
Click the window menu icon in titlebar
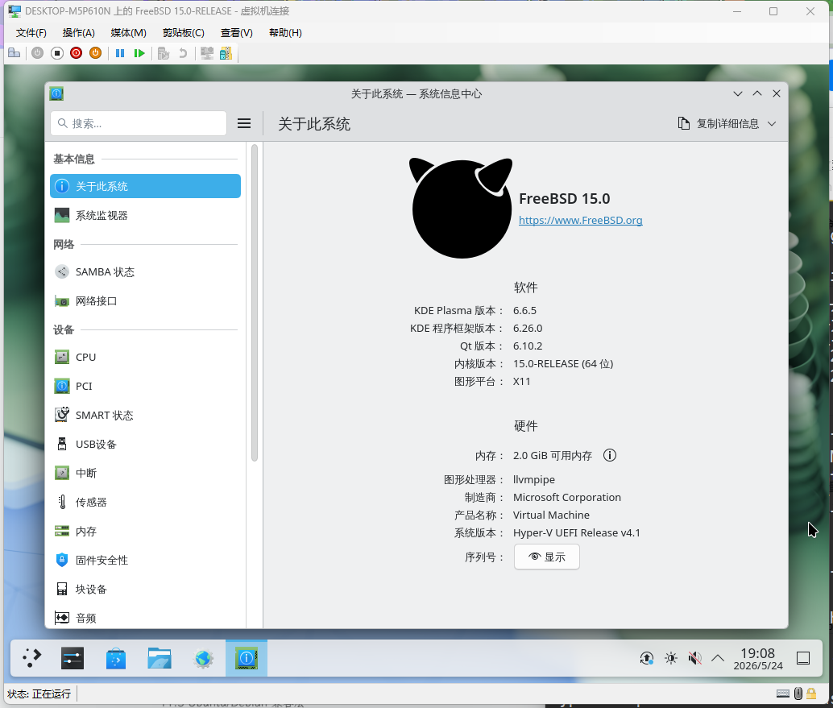point(56,94)
